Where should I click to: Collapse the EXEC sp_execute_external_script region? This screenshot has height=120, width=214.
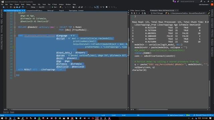coord(15,36)
